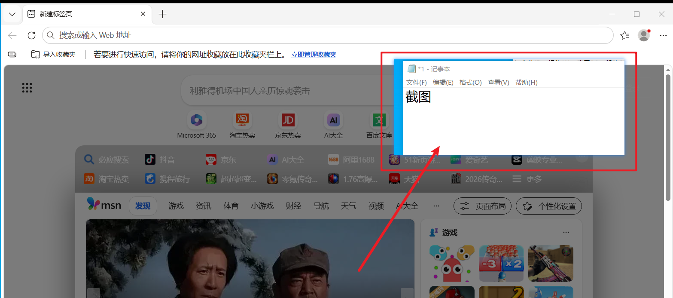673x298 pixels.
Task: Switch to the 资讯 tab
Action: pos(204,206)
